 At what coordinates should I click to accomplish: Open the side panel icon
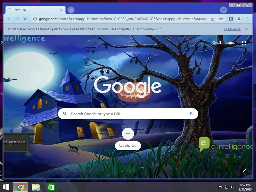[231, 19]
